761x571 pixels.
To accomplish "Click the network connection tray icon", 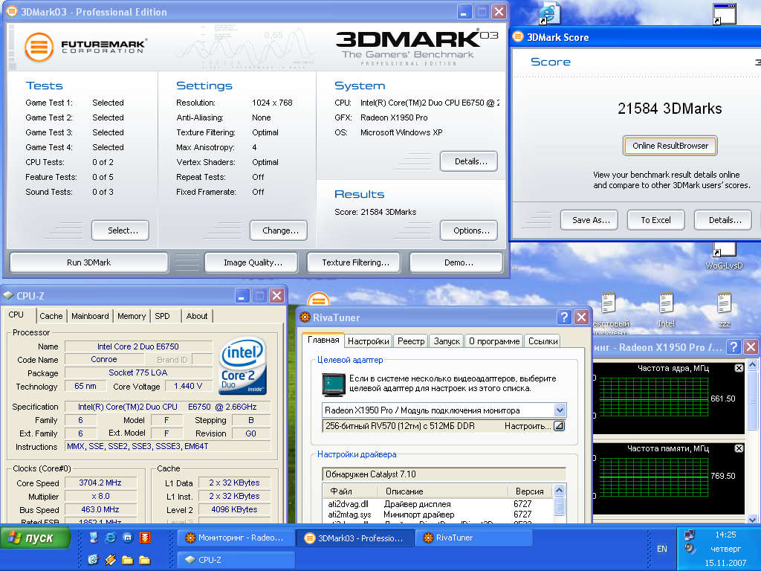I will (689, 535).
